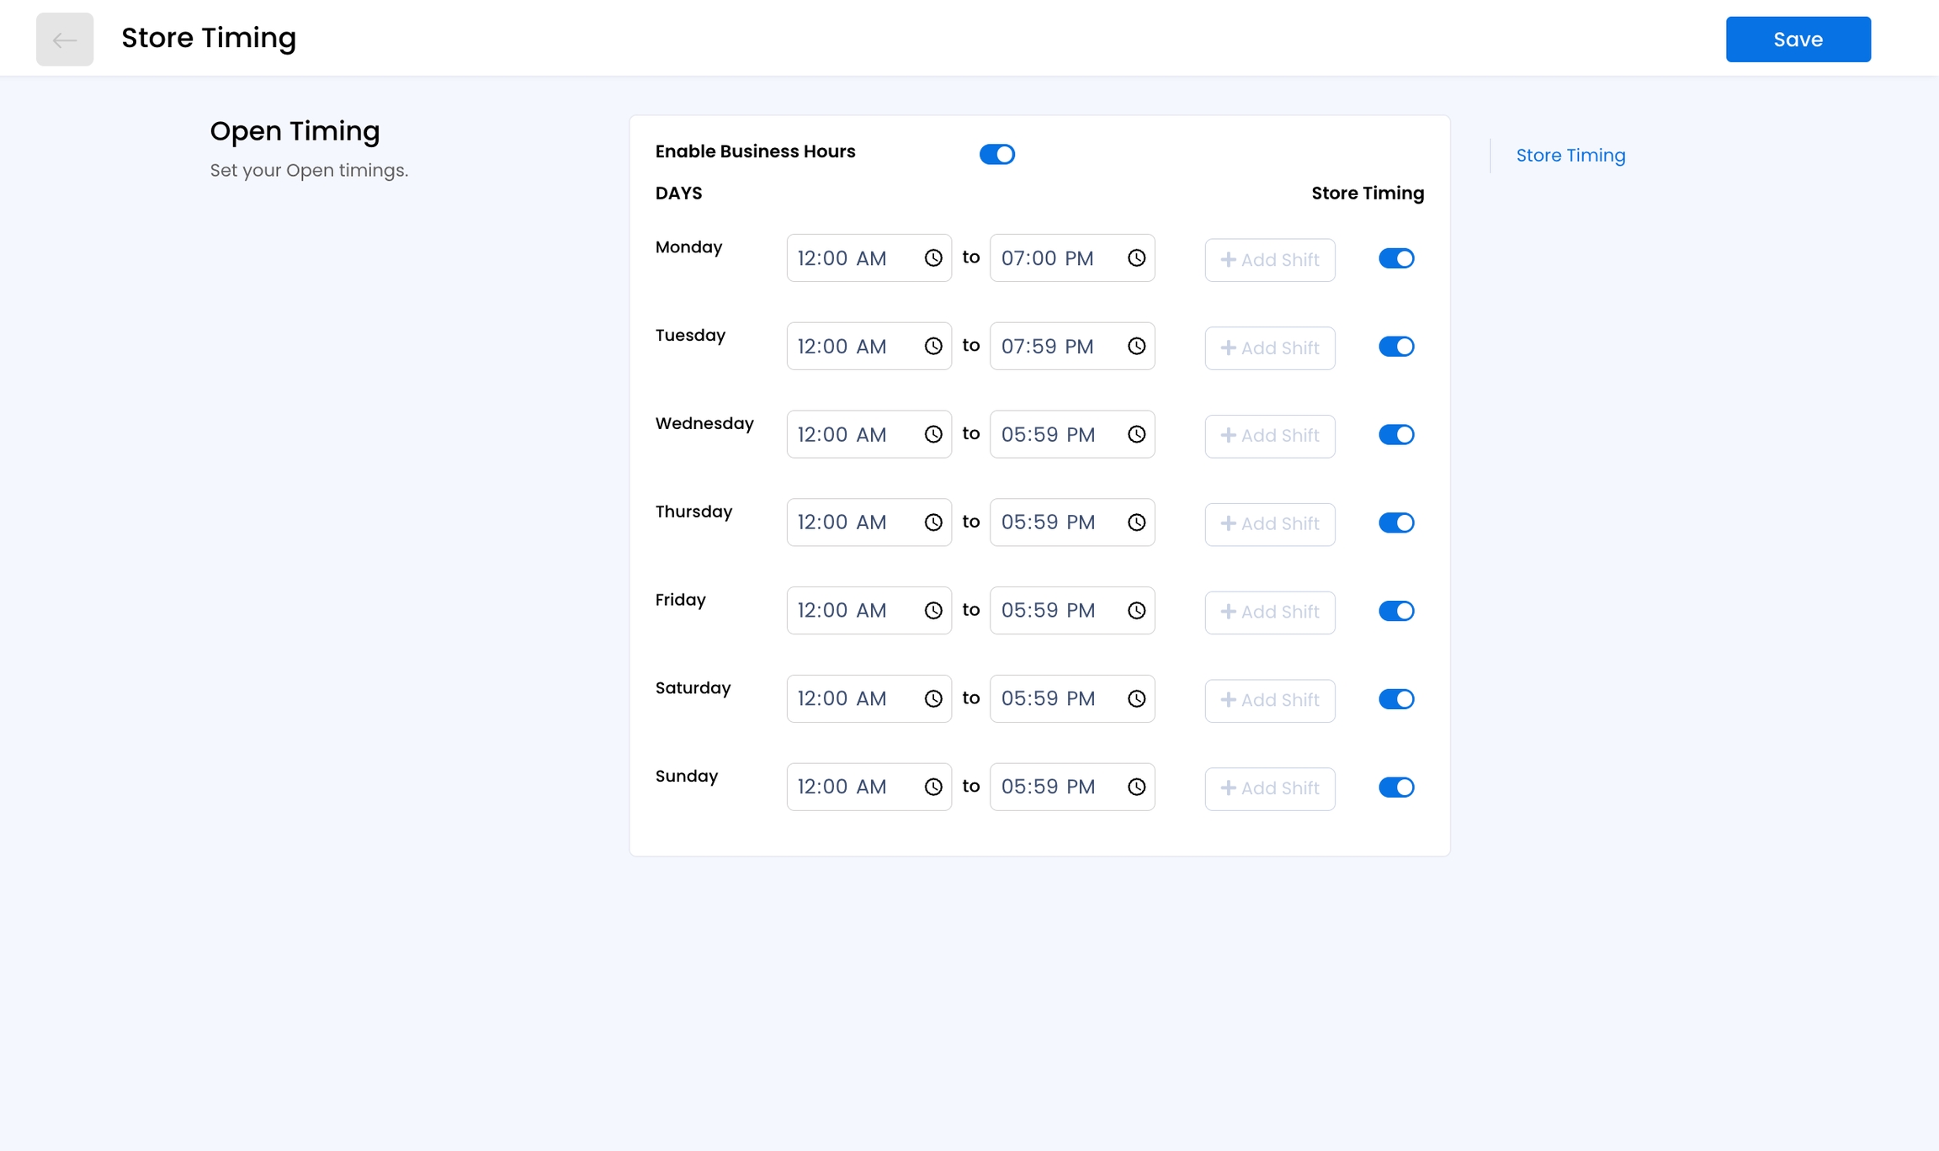Viewport: 1939px width, 1151px height.
Task: Open clock picker for Monday end time
Action: click(1136, 258)
